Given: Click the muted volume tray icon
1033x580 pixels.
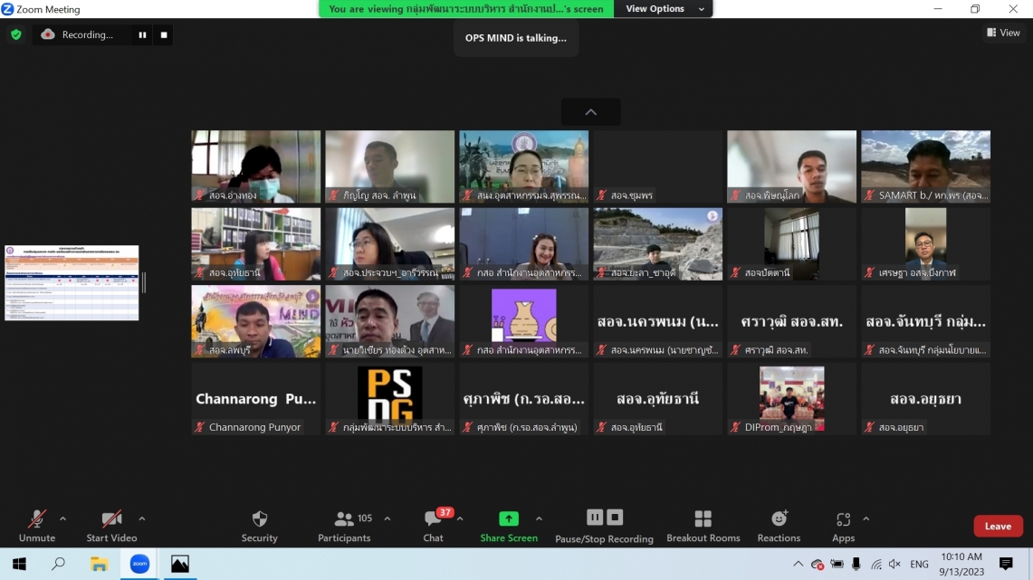Looking at the screenshot, I should (x=894, y=565).
